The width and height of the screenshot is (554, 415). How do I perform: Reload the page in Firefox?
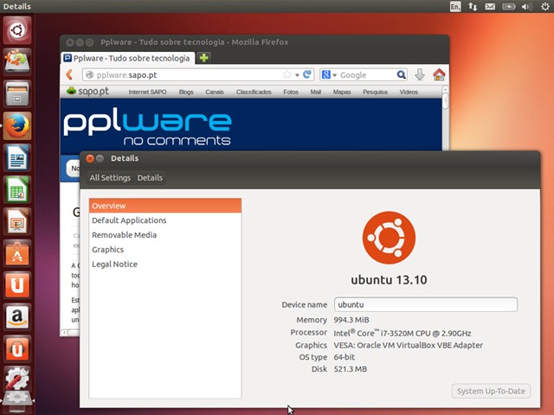click(x=307, y=74)
